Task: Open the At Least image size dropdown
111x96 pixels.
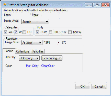Action: click(32, 42)
